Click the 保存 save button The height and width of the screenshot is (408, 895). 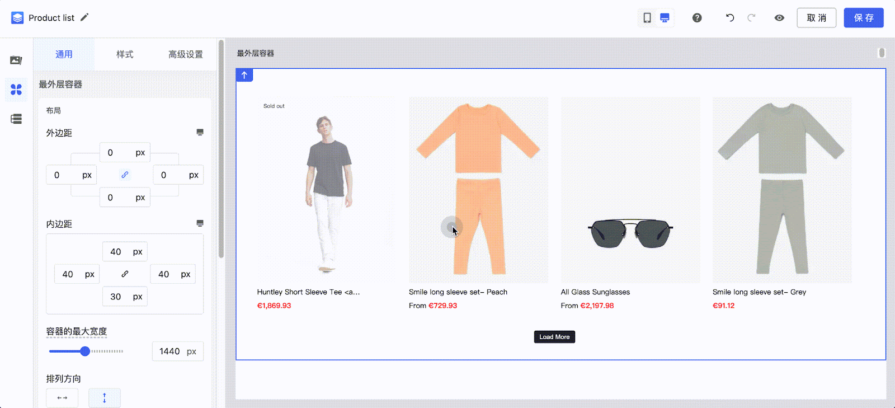coord(864,18)
